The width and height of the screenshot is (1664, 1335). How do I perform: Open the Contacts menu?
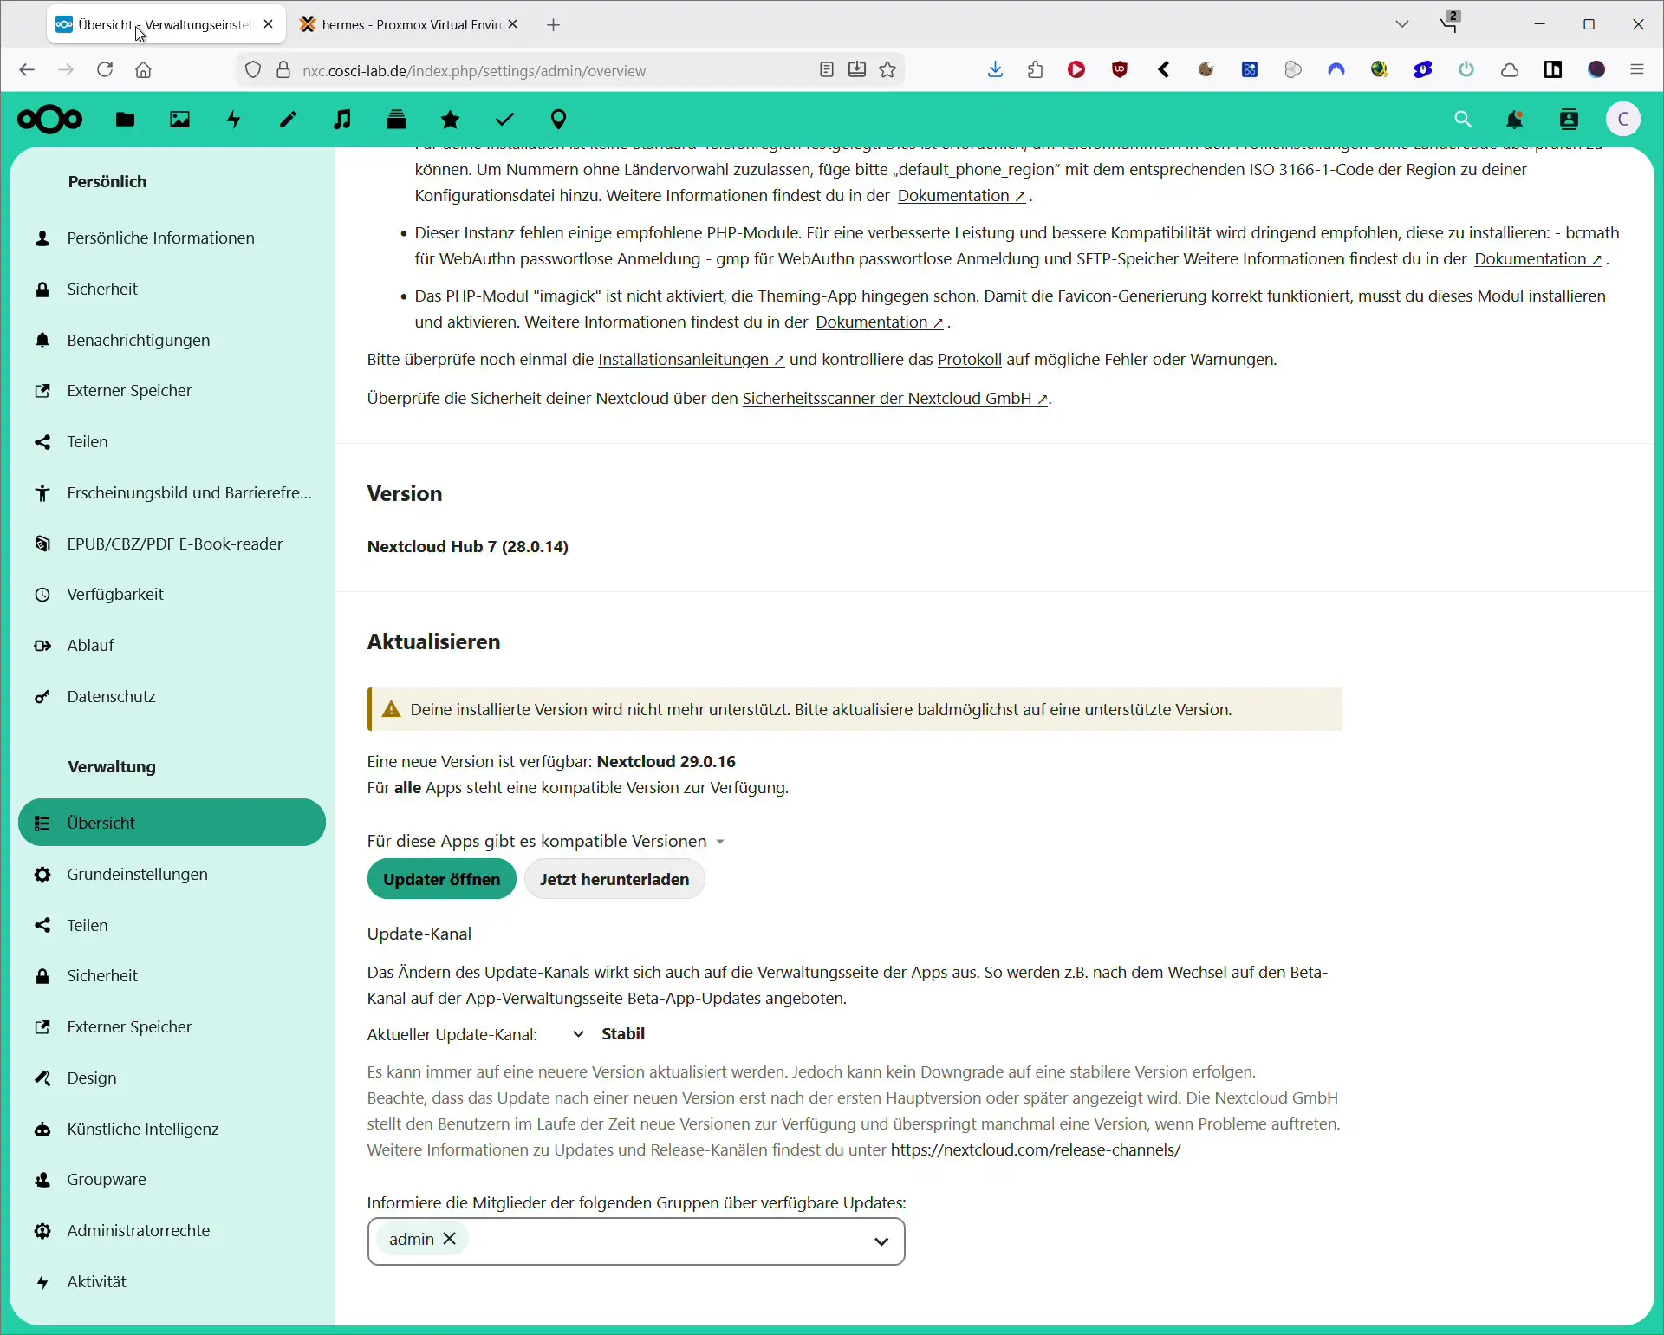click(x=1570, y=119)
